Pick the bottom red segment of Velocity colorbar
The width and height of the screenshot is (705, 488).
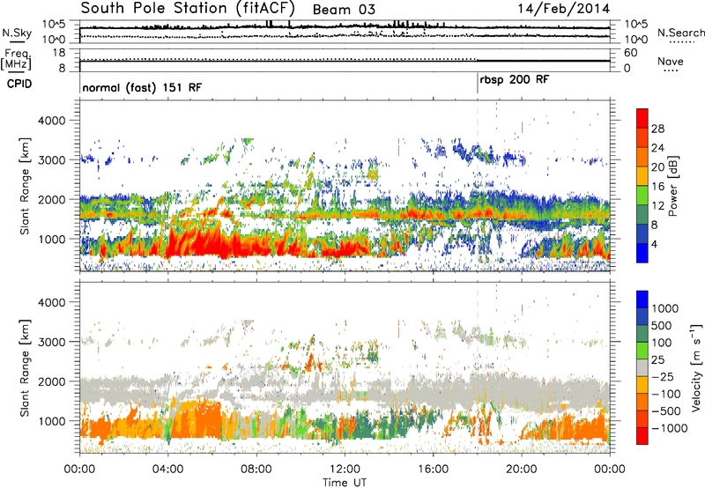[x=642, y=436]
